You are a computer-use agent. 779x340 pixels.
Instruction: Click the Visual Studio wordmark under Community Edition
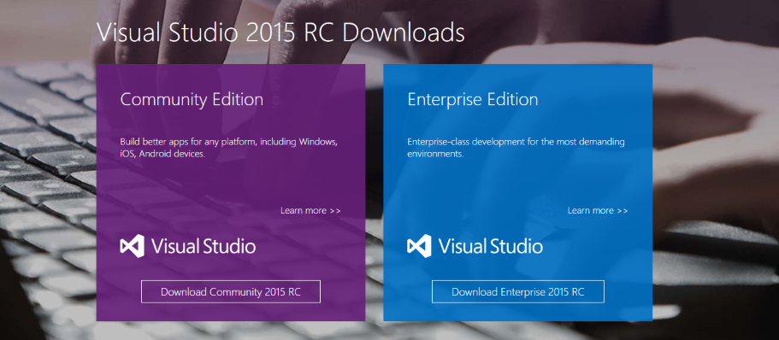(x=204, y=246)
